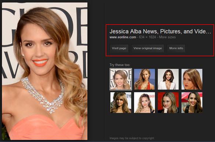Click the Visit page button
Viewport: 215px width, 142px height.
click(x=119, y=48)
